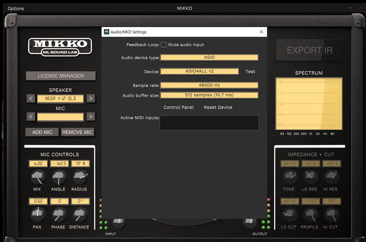Click the MIX knob
366x242 pixels.
pos(38,178)
